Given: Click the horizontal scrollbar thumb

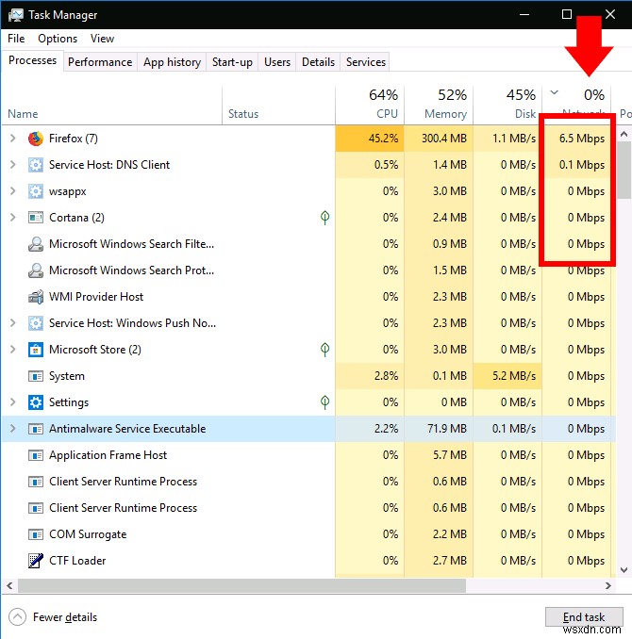Looking at the screenshot, I should click(241, 585).
